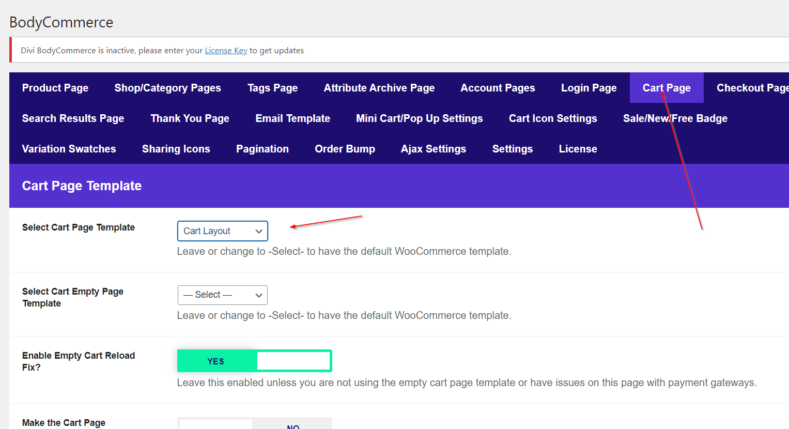Open the Login Page tab

pyautogui.click(x=589, y=88)
